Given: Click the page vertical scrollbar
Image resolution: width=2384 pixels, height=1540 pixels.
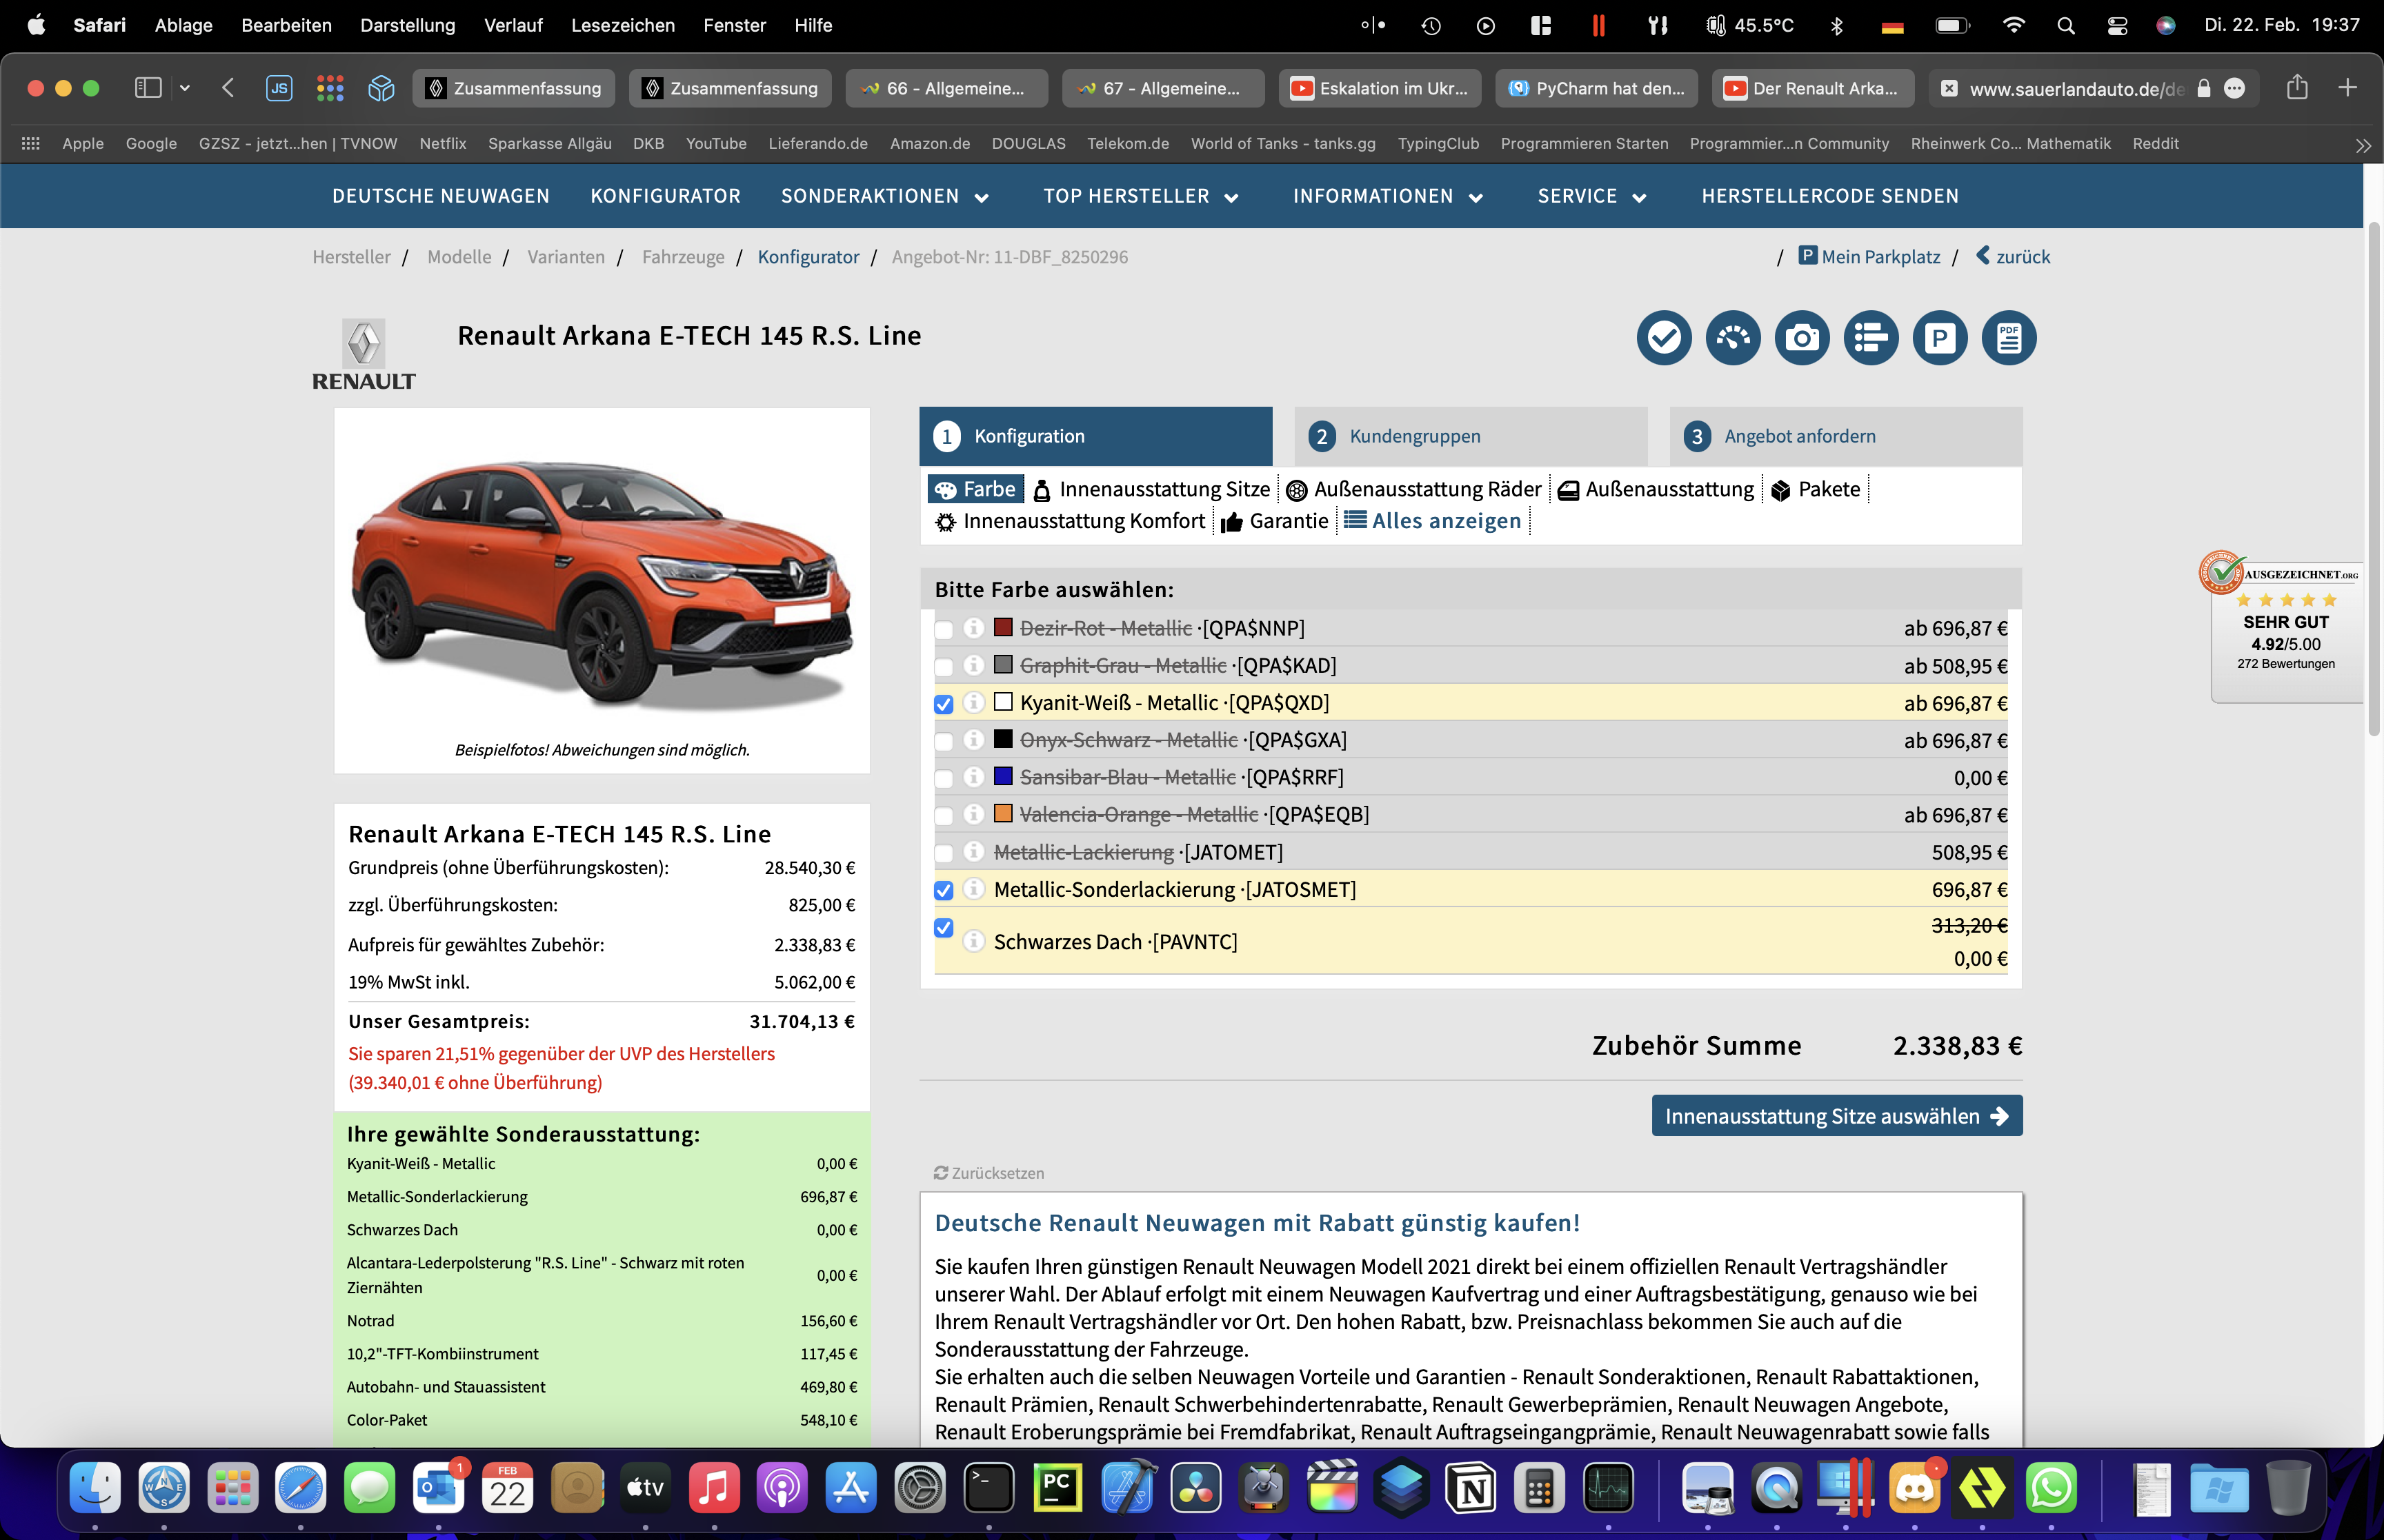Looking at the screenshot, I should click(x=2374, y=480).
